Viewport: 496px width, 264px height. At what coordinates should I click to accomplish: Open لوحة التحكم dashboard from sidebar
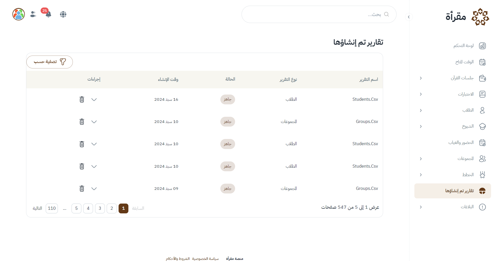pyautogui.click(x=464, y=46)
